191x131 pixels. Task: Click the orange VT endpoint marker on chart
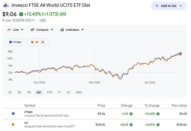[x=180, y=54]
